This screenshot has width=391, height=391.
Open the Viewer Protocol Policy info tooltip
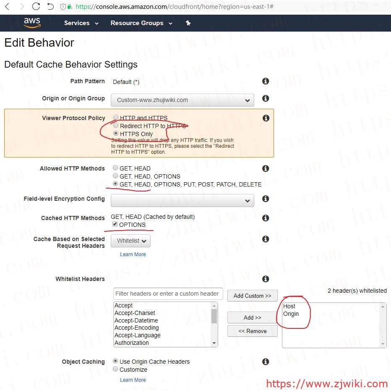click(266, 118)
